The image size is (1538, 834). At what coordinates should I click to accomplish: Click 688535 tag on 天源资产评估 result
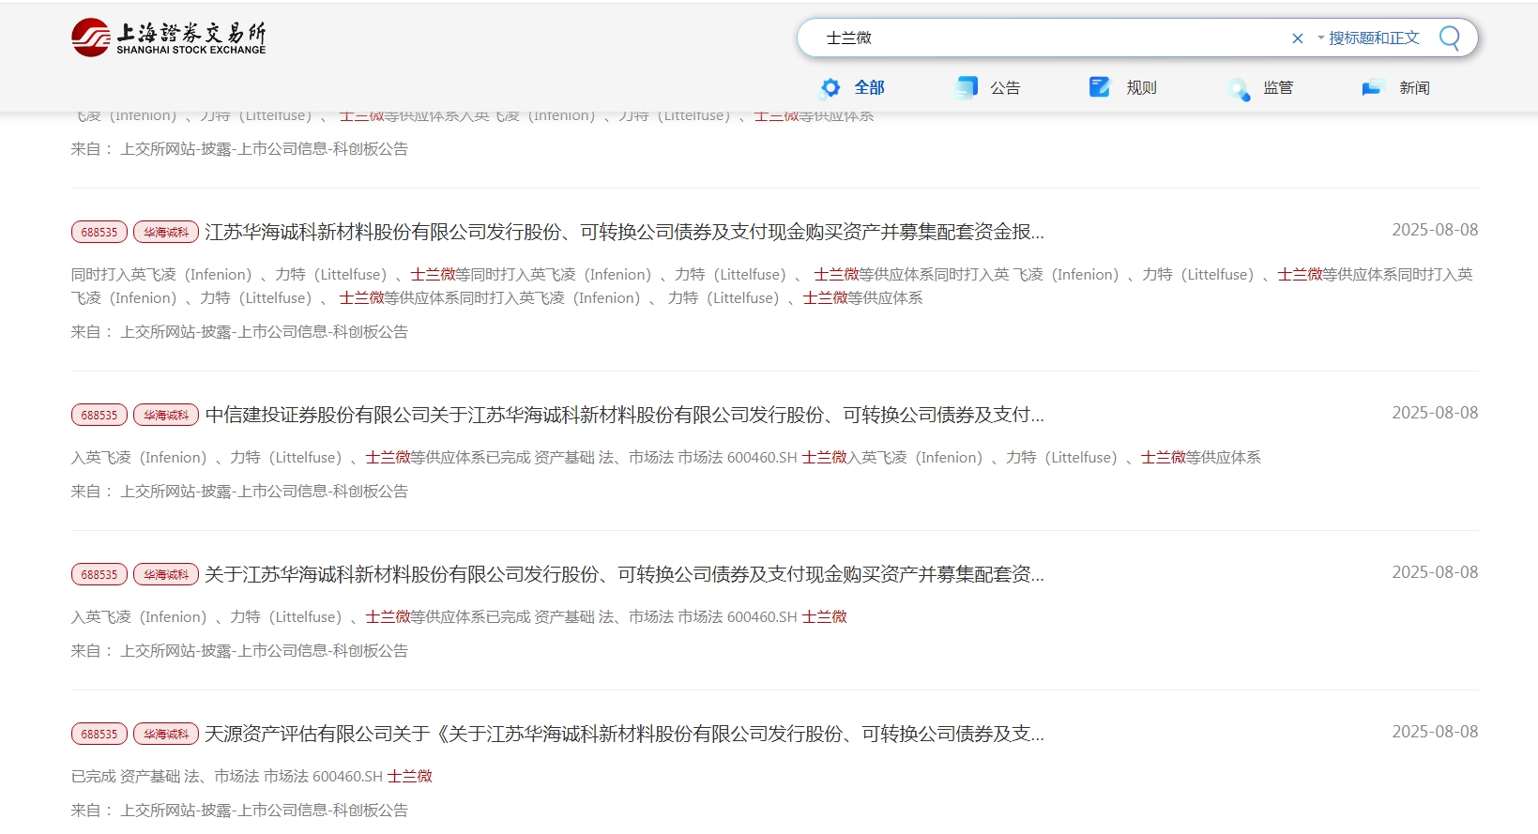(99, 734)
